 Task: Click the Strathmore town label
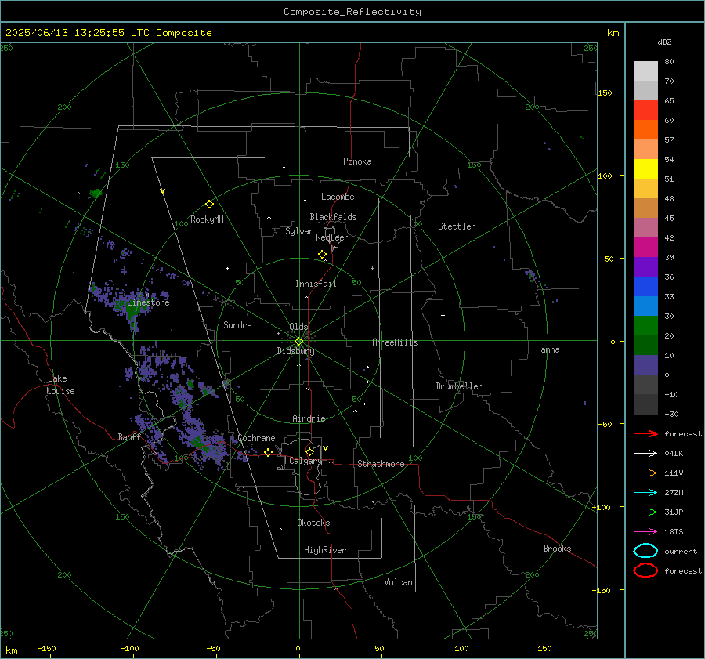pos(381,464)
